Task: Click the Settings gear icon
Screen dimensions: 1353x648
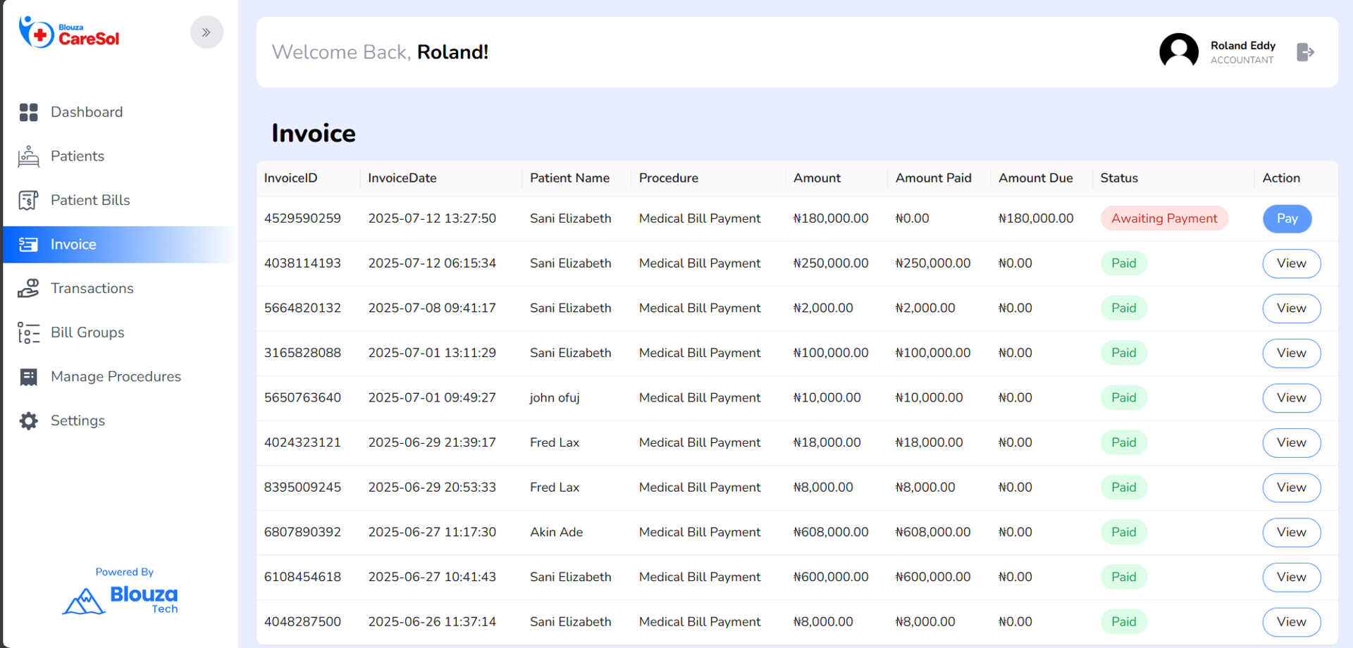Action: pyautogui.click(x=28, y=421)
